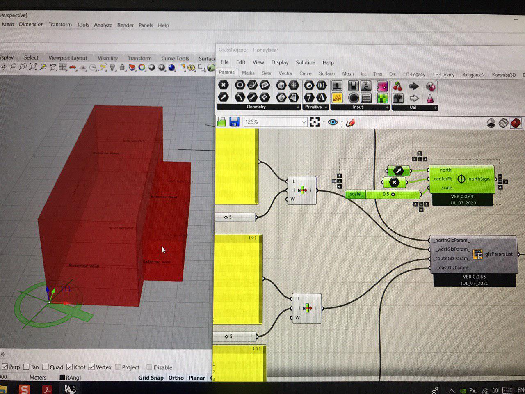Switch to the Kangaroo2 component tab
Viewport: 525px width, 394px height.
click(473, 75)
